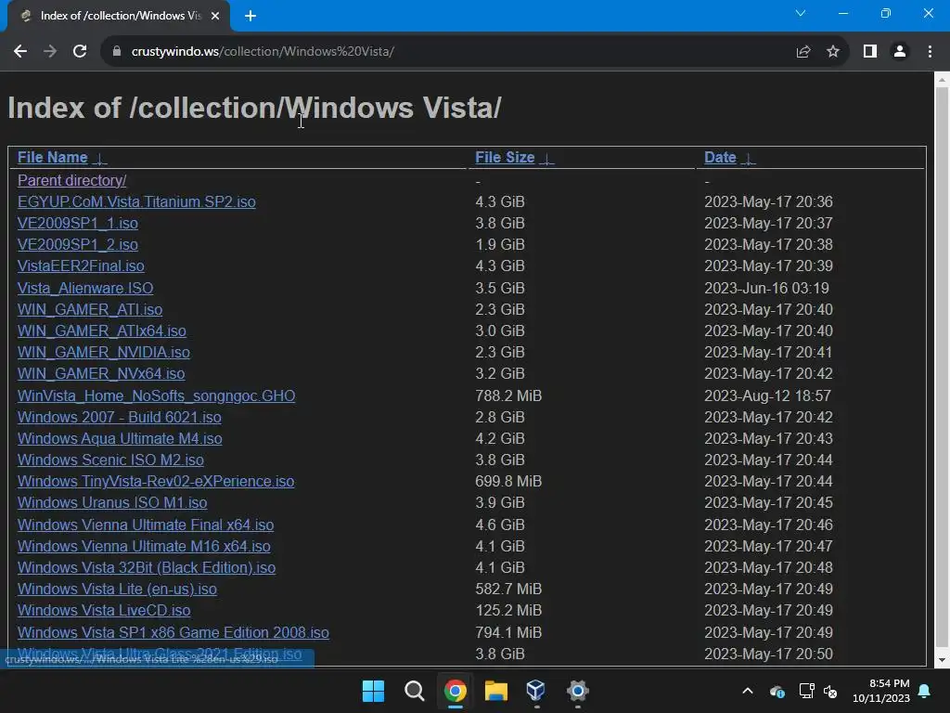The width and height of the screenshot is (950, 713).
Task: Bookmark this page with the star
Action: tap(833, 52)
